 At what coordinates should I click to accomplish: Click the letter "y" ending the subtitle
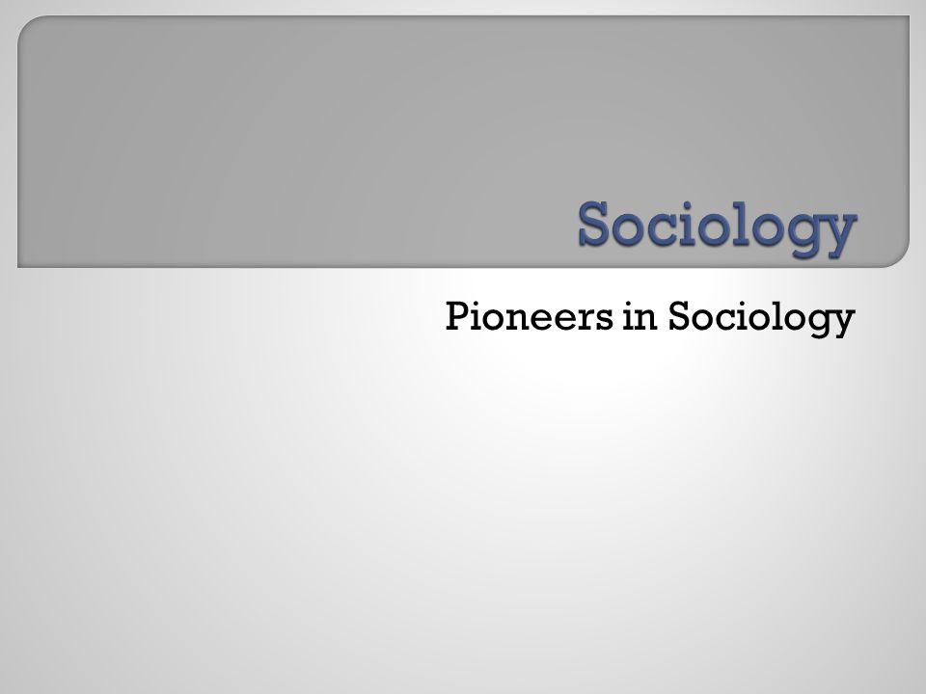point(843,323)
